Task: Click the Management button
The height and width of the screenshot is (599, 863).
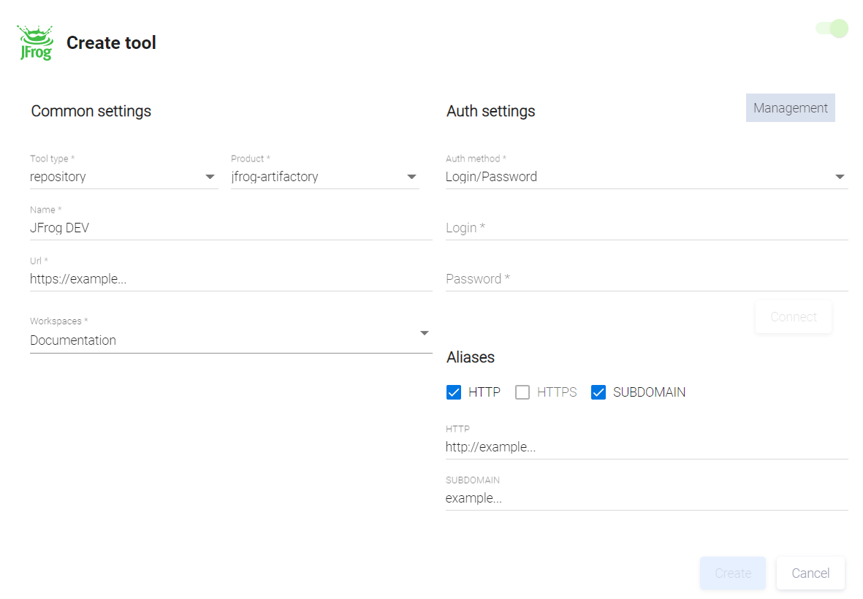Action: click(790, 108)
